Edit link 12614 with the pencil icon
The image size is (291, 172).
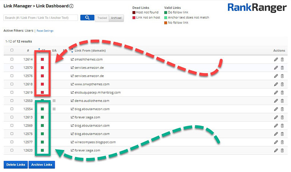pos(276,60)
